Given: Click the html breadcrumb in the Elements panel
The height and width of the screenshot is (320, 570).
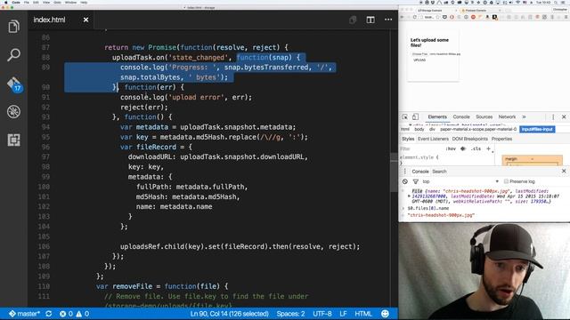Looking at the screenshot, I should click(405, 129).
